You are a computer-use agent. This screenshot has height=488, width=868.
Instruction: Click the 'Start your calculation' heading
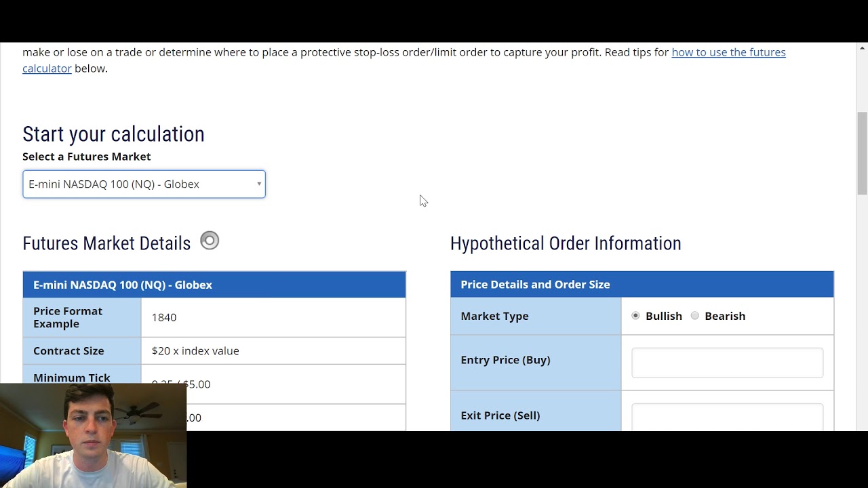113,134
